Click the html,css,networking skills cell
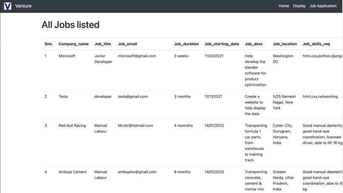 320,96
